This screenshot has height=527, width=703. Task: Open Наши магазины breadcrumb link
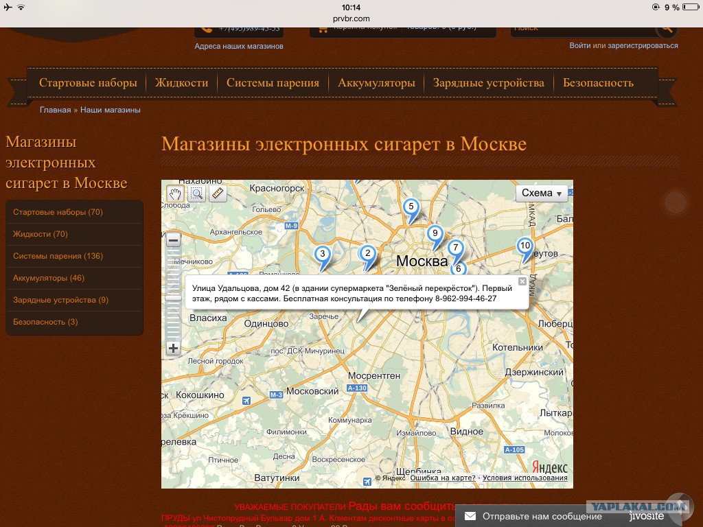click(111, 110)
